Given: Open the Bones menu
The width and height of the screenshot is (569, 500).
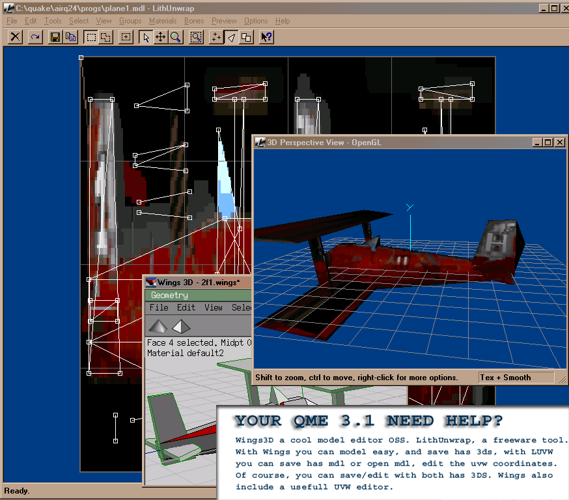Looking at the screenshot, I should [x=194, y=21].
